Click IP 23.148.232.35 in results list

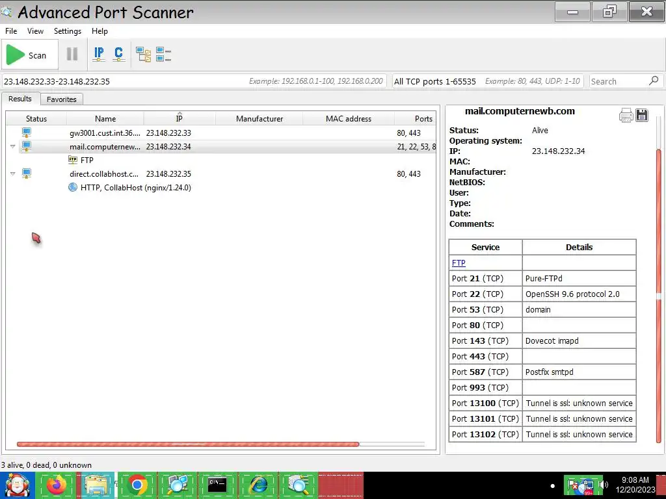(x=168, y=173)
